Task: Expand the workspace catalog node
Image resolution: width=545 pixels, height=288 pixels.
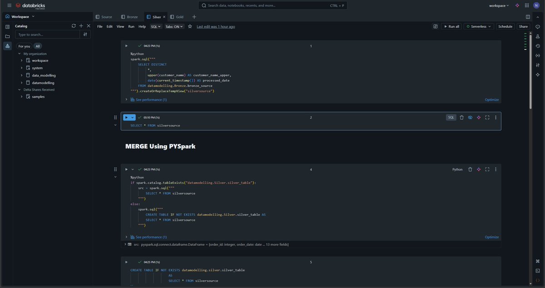Action: pyautogui.click(x=21, y=60)
